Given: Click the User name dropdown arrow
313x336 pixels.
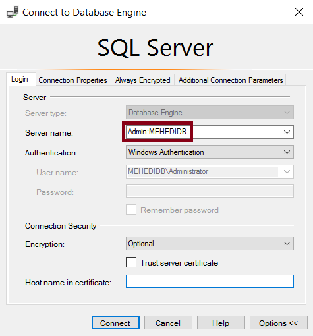Looking at the screenshot, I should pyautogui.click(x=287, y=171).
